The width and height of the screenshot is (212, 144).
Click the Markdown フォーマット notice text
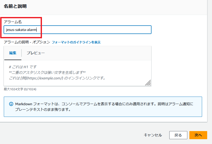104,107
